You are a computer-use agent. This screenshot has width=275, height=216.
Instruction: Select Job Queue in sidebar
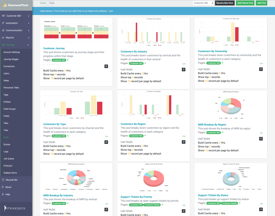[x=9, y=158]
